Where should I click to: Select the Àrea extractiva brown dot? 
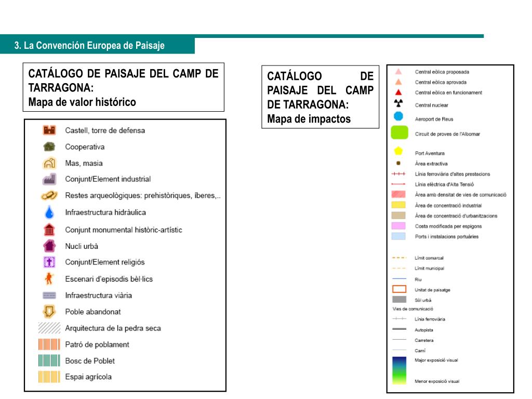coord(398,163)
